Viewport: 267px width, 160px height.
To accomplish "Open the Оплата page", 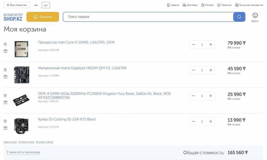I will (207, 5).
